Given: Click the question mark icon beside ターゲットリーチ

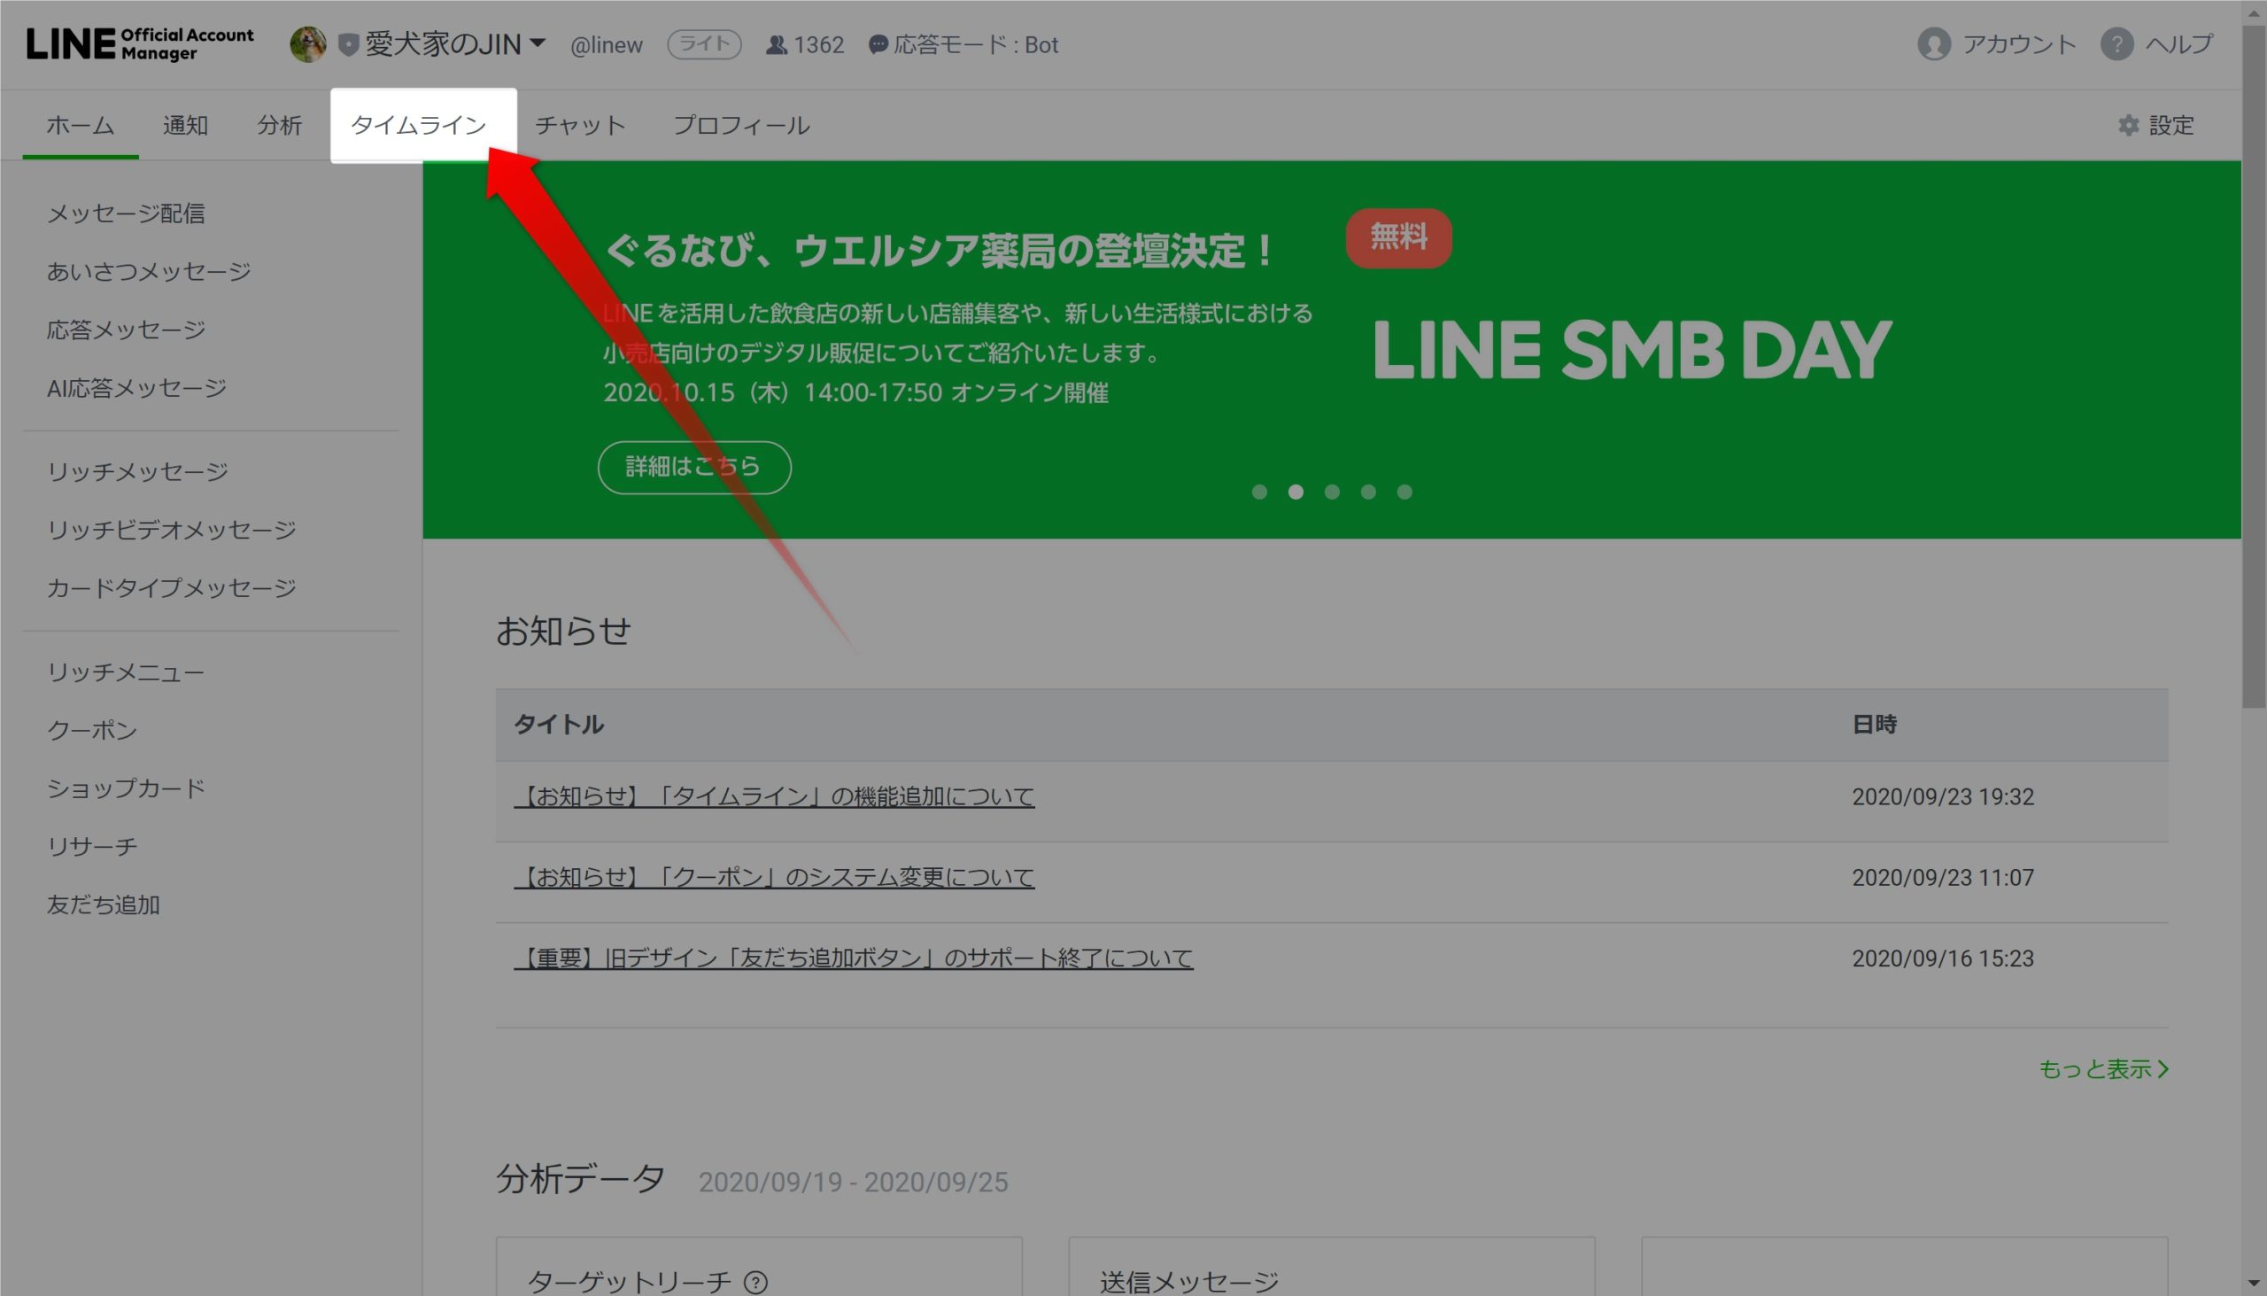Looking at the screenshot, I should 755,1282.
